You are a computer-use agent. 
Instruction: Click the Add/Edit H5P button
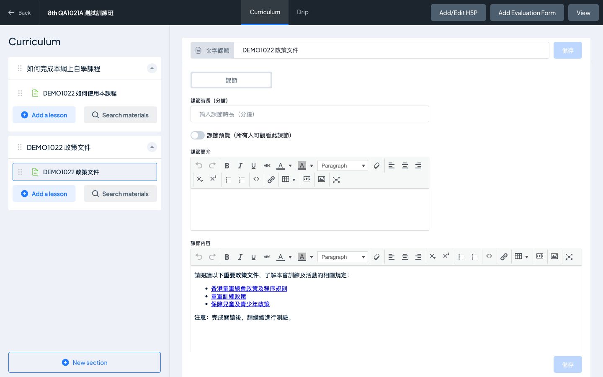click(458, 13)
